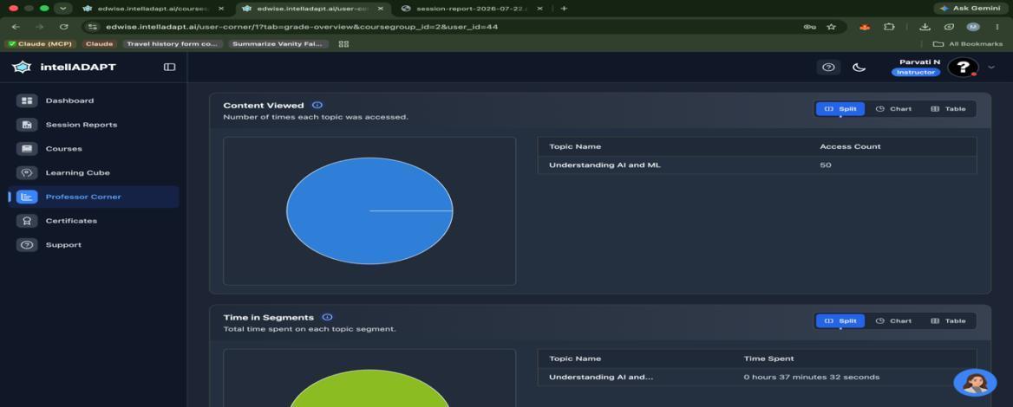Open the Claude bookmark
1013x407 pixels.
tap(100, 44)
